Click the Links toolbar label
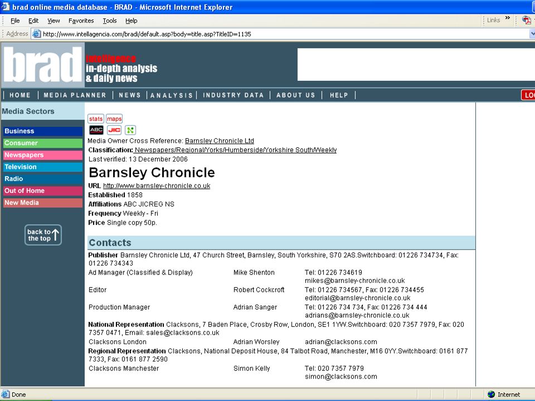 493,20
